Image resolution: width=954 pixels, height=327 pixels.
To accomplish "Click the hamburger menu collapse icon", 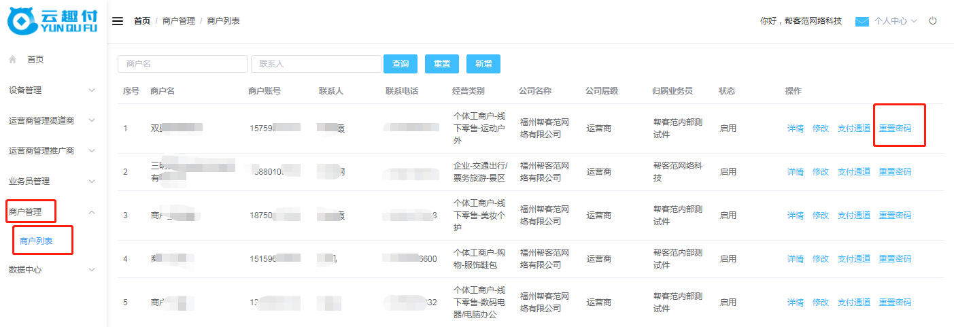I will (118, 21).
